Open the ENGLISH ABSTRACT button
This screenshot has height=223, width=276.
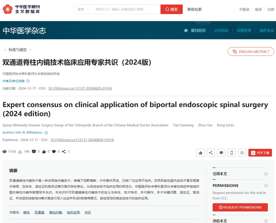click(x=251, y=51)
